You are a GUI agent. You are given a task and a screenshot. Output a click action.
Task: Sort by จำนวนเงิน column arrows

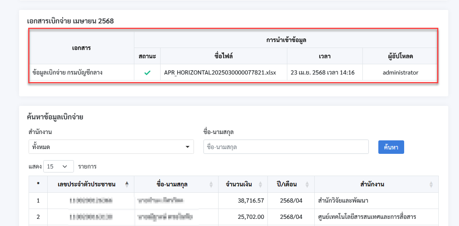click(261, 184)
